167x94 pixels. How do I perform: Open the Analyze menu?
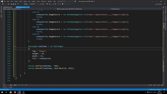(34, 1)
